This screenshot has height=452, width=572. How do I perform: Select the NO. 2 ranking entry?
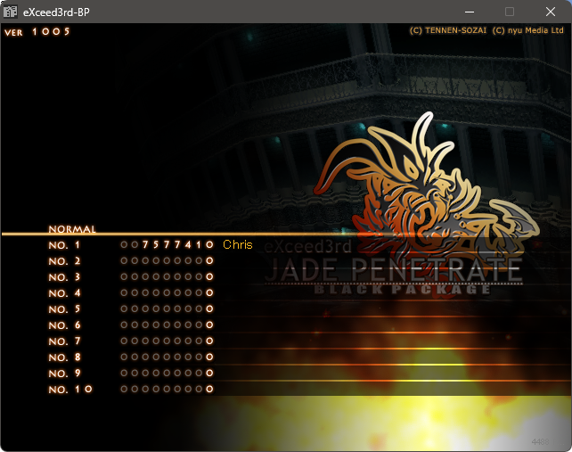tap(64, 261)
